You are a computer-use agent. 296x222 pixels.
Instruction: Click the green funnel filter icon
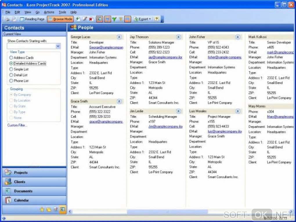pos(114,19)
